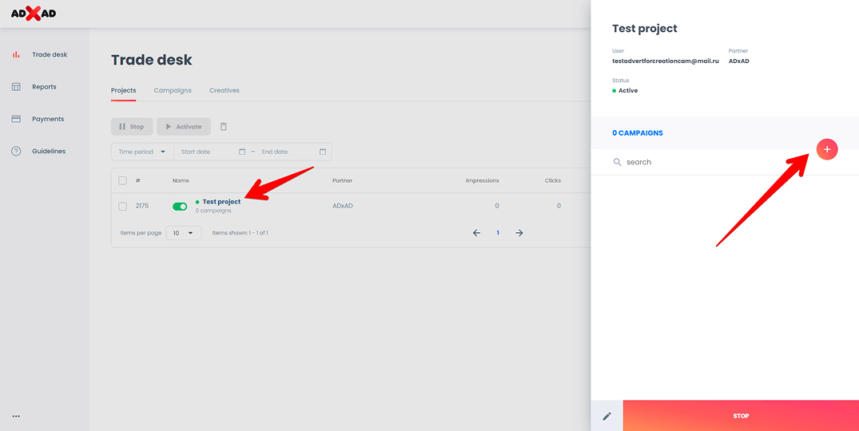Open the three-dots more menu in sidebar
This screenshot has width=859, height=431.
(x=16, y=416)
